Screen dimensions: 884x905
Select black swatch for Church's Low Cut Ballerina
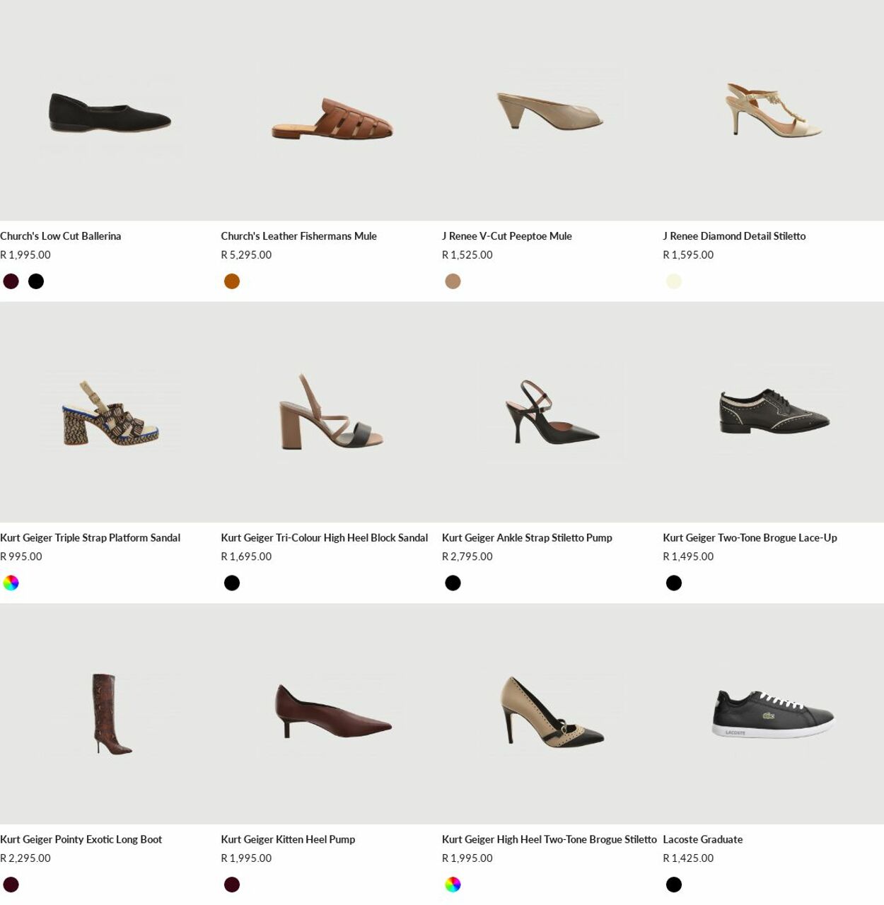click(x=36, y=281)
